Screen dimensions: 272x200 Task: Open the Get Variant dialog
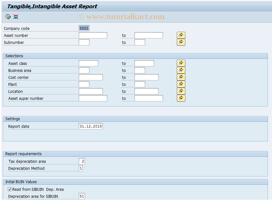(x=15, y=17)
